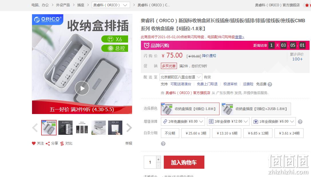Select the 6插位-1.8米 variant option
The width and height of the screenshot is (311, 177).
[190, 109]
